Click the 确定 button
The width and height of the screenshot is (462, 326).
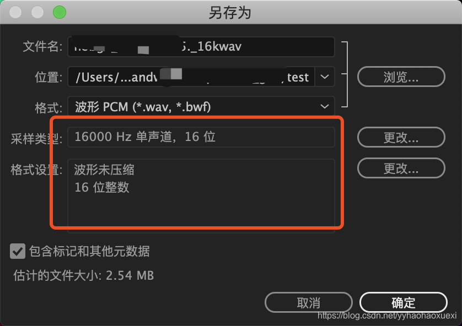click(x=404, y=302)
